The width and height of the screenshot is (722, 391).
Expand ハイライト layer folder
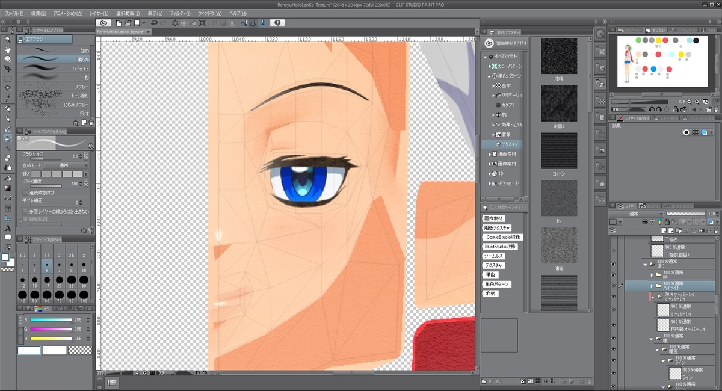651,286
